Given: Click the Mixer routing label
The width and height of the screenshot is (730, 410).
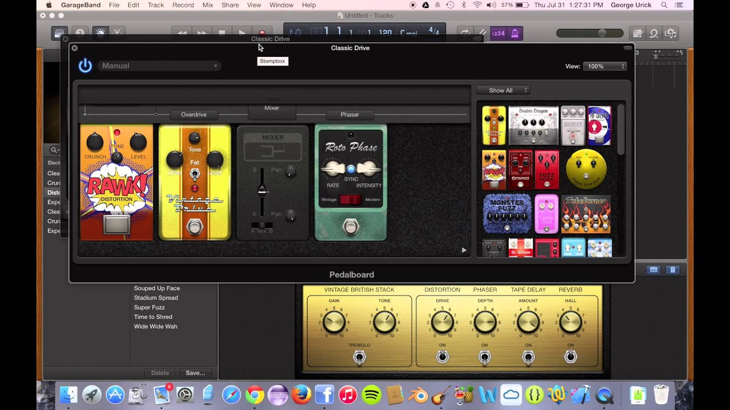Looking at the screenshot, I should (x=271, y=108).
